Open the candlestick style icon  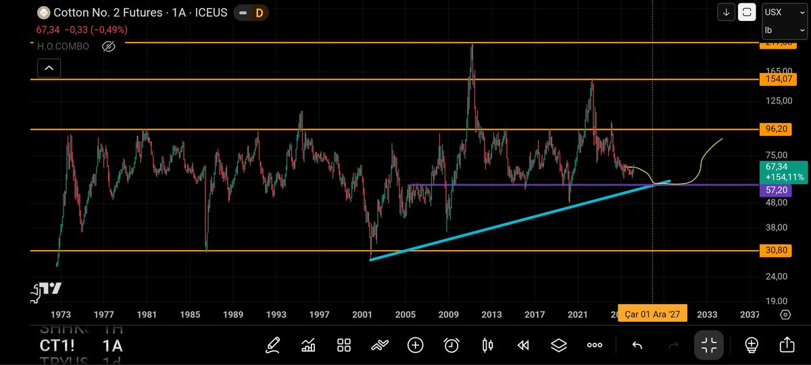pos(487,345)
